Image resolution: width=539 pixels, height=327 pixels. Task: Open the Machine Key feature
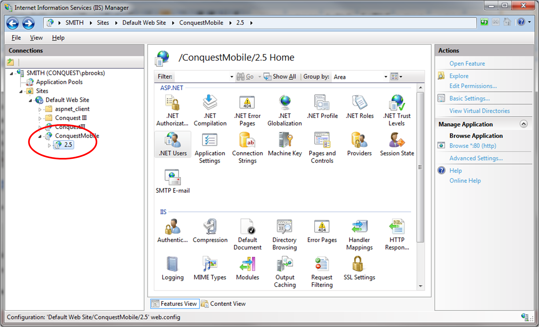[285, 144]
